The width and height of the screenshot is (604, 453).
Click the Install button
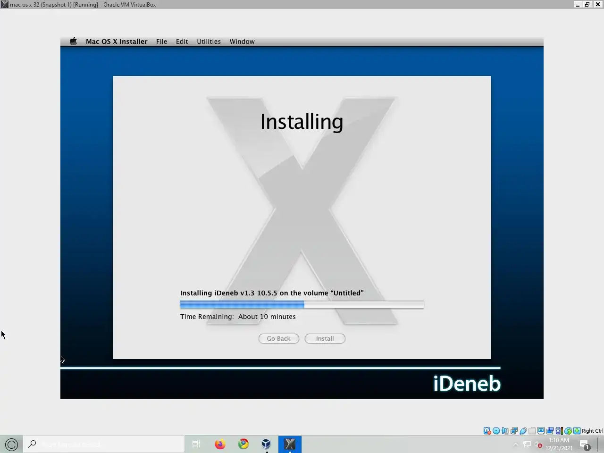325,338
